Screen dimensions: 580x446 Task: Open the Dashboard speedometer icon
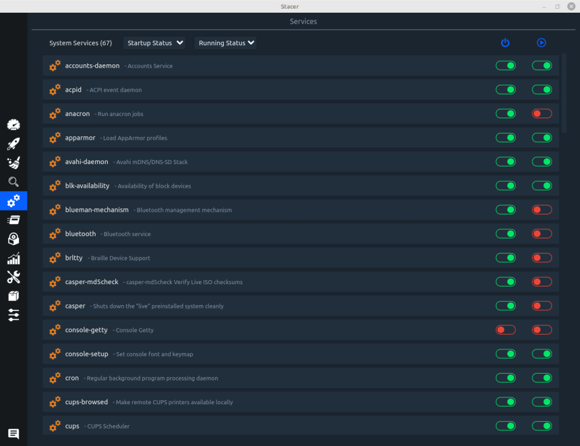pyautogui.click(x=13, y=125)
